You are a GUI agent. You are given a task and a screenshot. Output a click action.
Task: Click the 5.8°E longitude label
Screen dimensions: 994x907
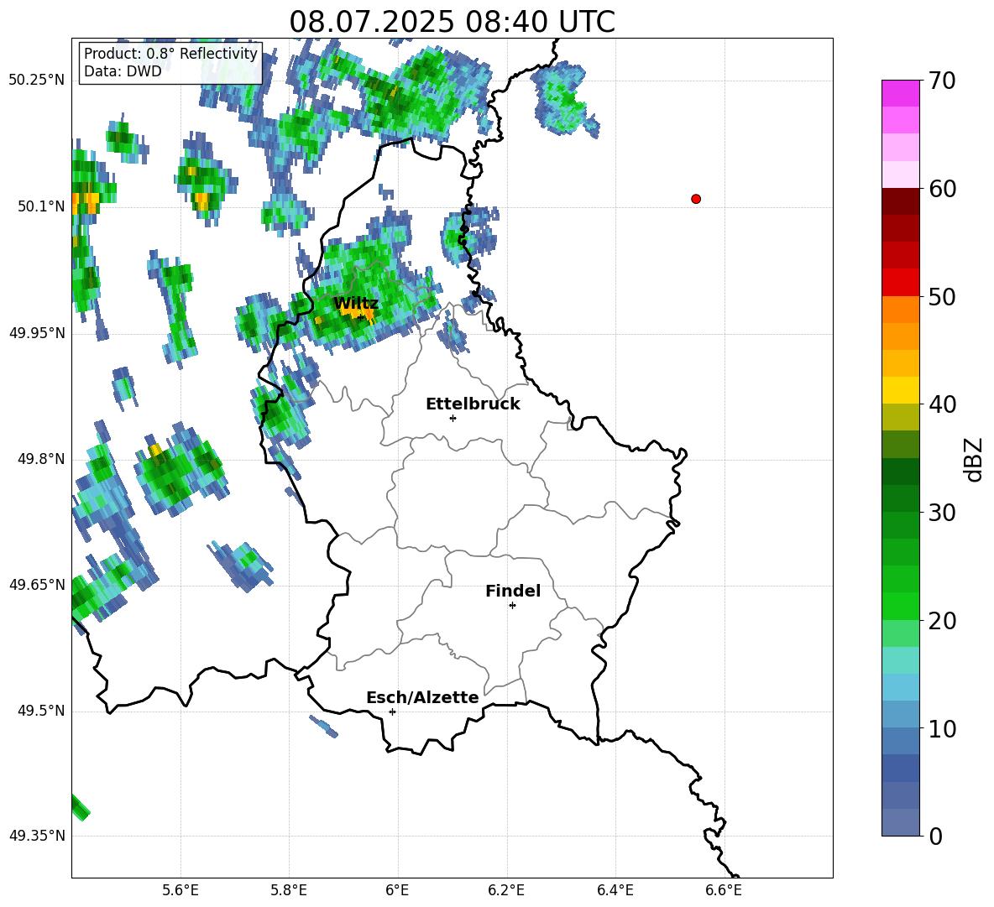[x=289, y=890]
